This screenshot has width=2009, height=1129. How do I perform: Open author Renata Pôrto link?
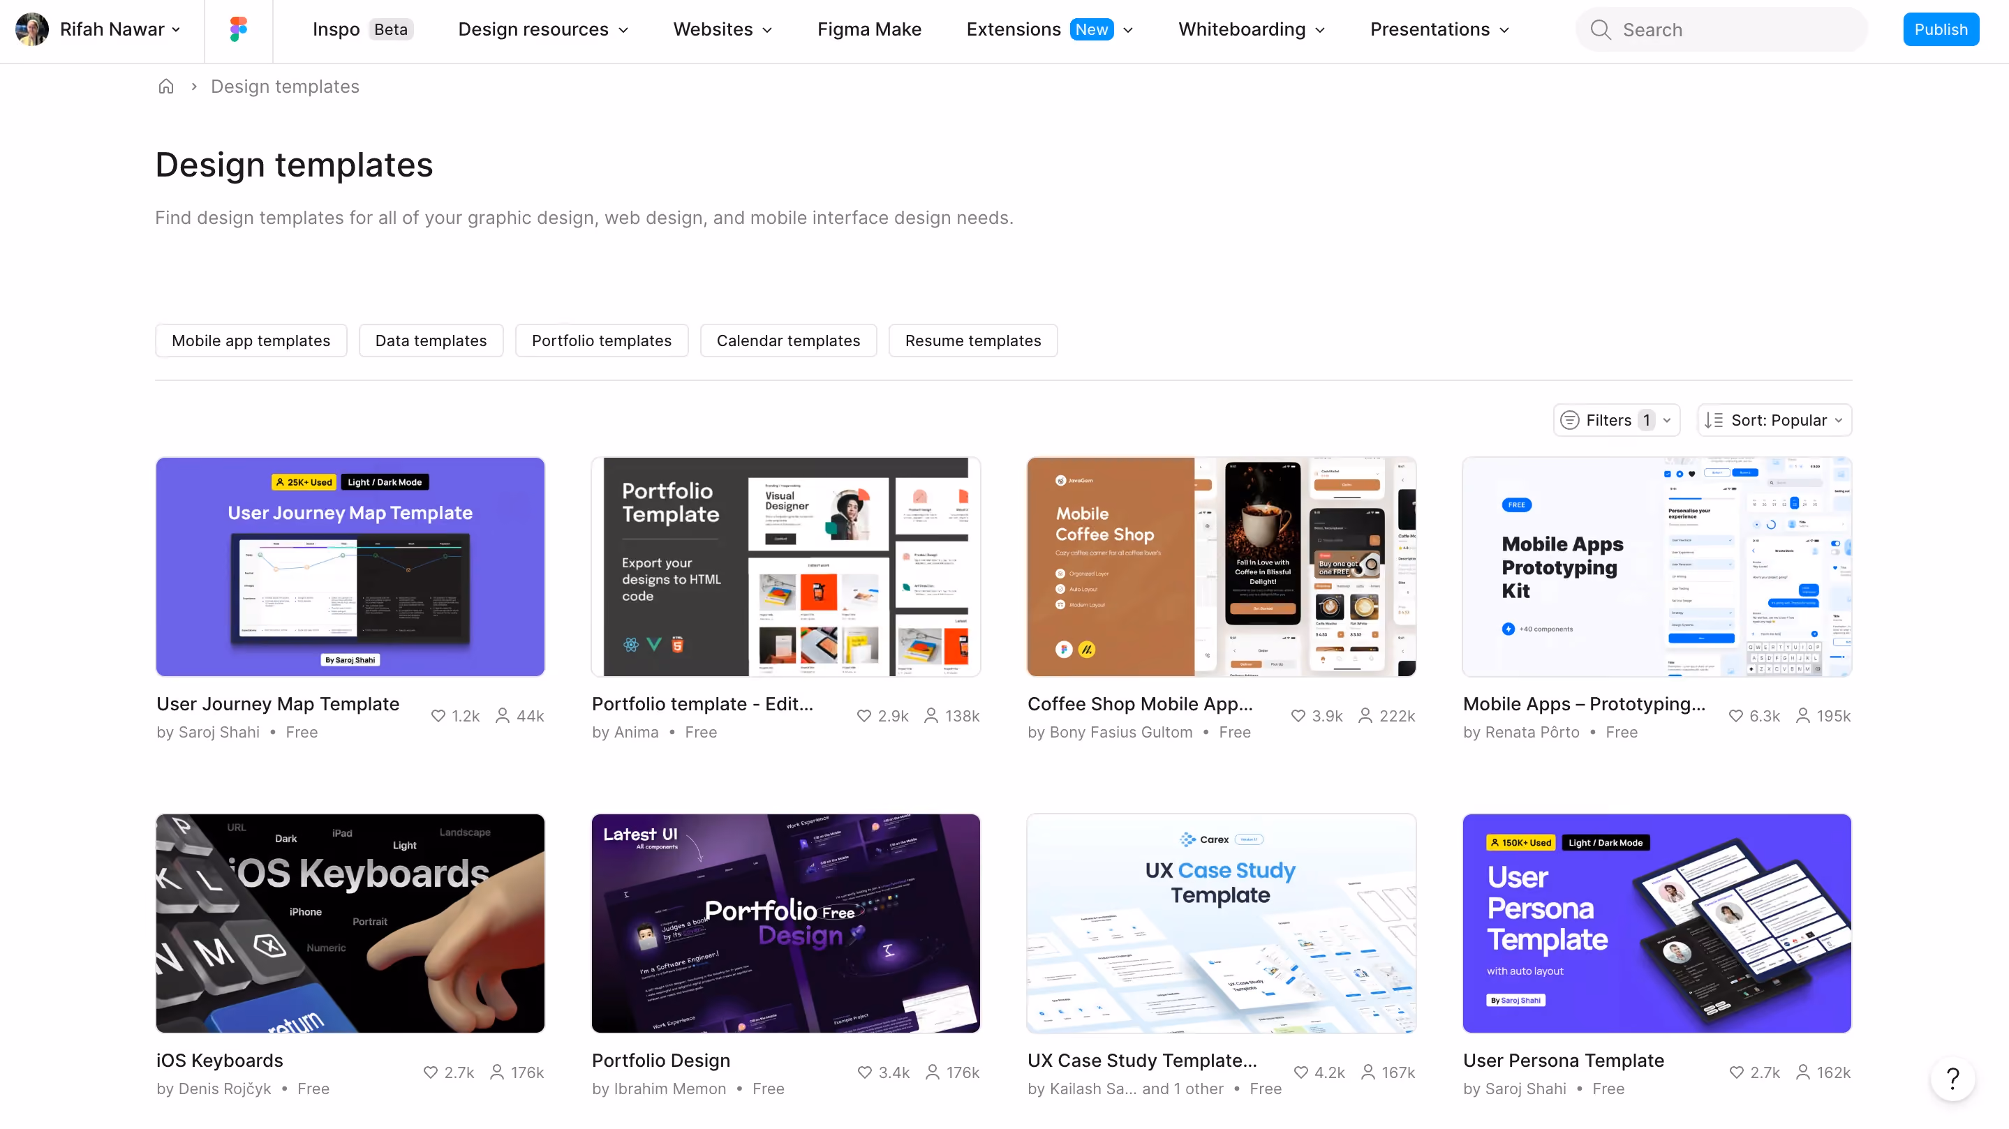click(1532, 732)
